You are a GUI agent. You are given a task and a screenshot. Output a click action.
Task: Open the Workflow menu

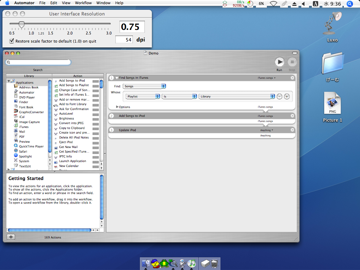click(83, 3)
